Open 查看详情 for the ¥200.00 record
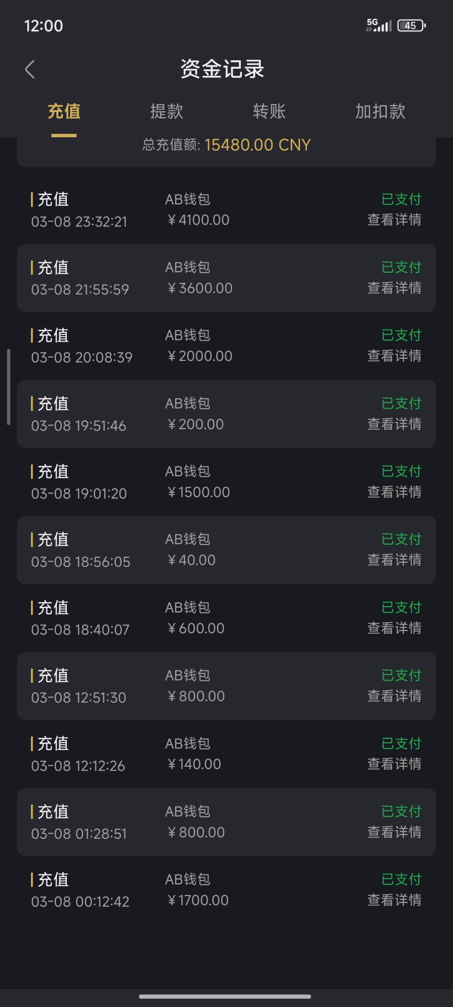 point(394,424)
